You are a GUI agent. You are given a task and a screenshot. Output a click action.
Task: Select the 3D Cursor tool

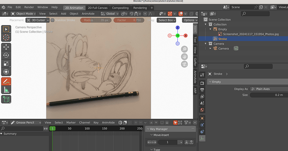click(6, 37)
